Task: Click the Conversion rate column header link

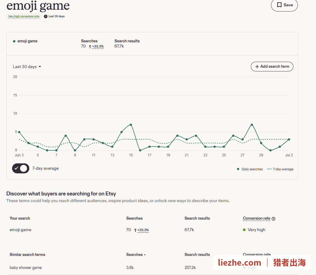Action: pos(256,218)
